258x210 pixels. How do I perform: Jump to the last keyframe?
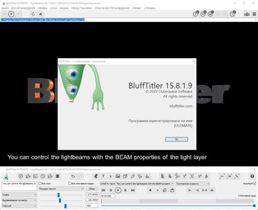[x=133, y=190]
